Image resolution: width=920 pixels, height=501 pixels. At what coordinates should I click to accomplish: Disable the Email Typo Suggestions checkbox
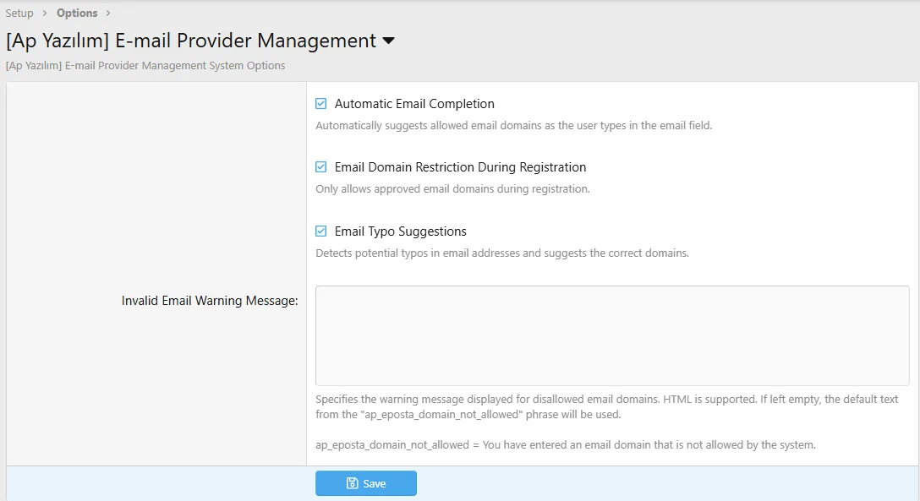[x=321, y=231]
